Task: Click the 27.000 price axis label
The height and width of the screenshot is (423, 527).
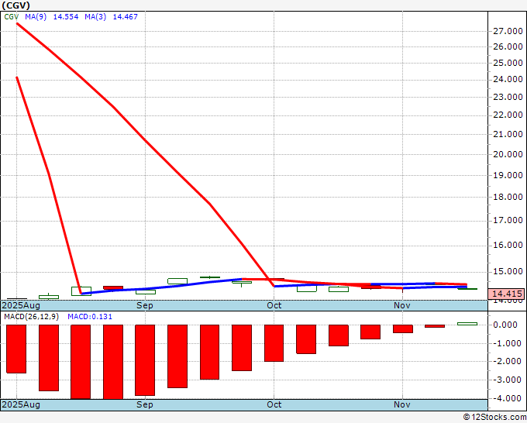Action: [508, 31]
